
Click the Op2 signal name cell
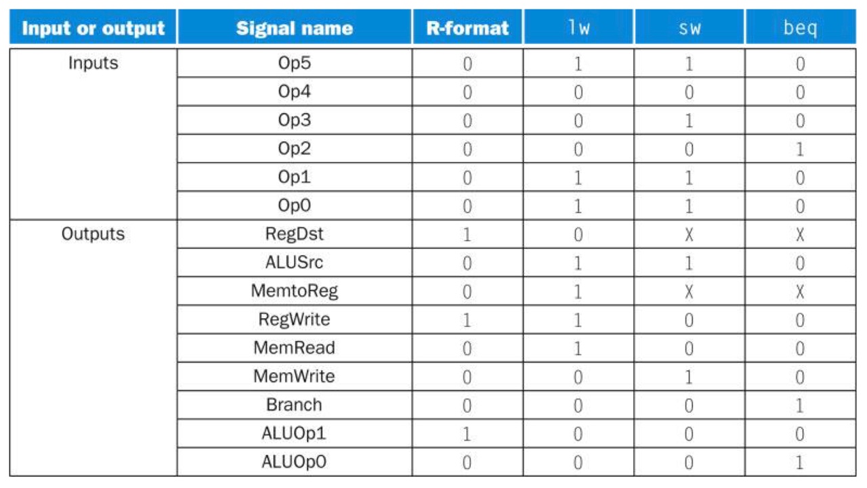point(294,148)
